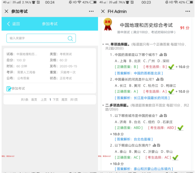Click the 及格 pass ribbon badge

point(108,25)
